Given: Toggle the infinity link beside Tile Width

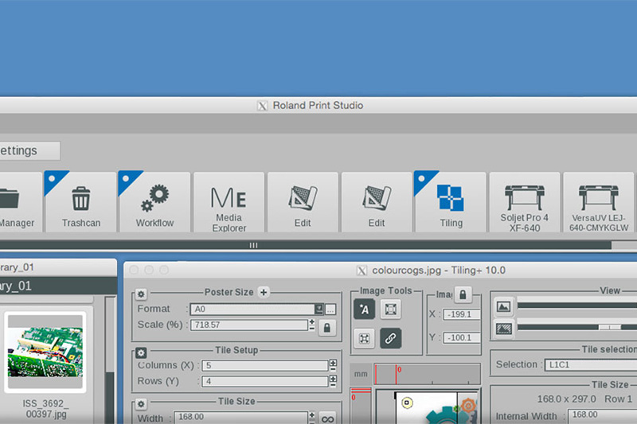Looking at the screenshot, I should 327,418.
